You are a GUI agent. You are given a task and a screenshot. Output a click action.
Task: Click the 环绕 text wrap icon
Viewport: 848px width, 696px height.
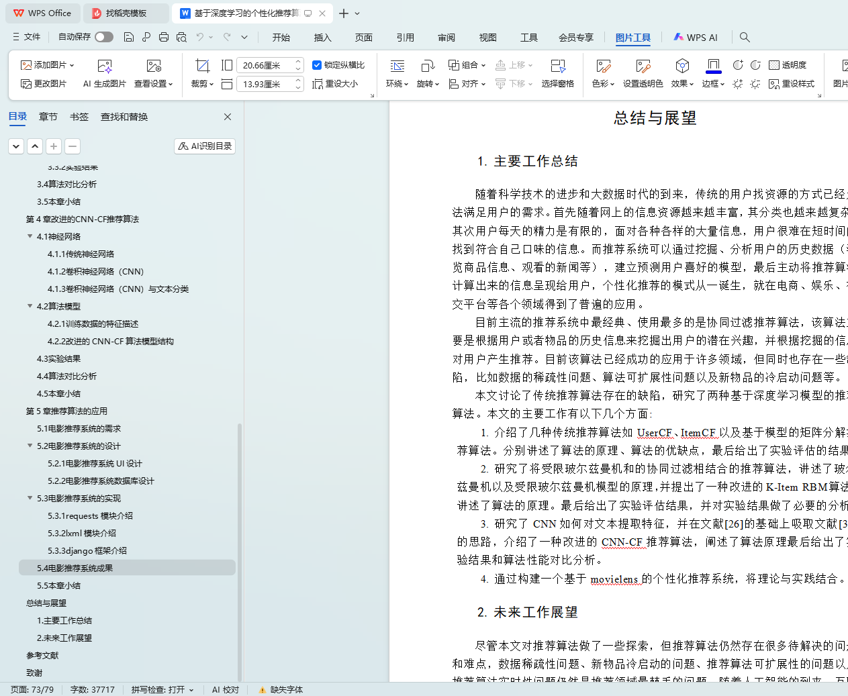[397, 66]
